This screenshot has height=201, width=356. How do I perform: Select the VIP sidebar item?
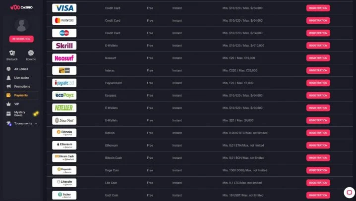(16, 104)
